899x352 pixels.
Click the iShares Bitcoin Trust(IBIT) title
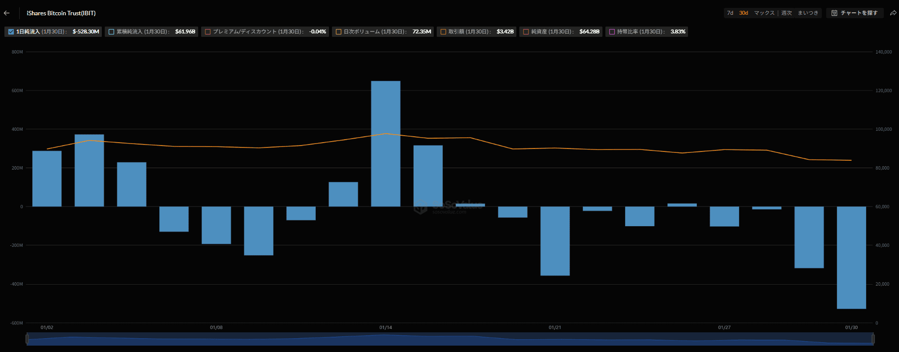pos(61,13)
